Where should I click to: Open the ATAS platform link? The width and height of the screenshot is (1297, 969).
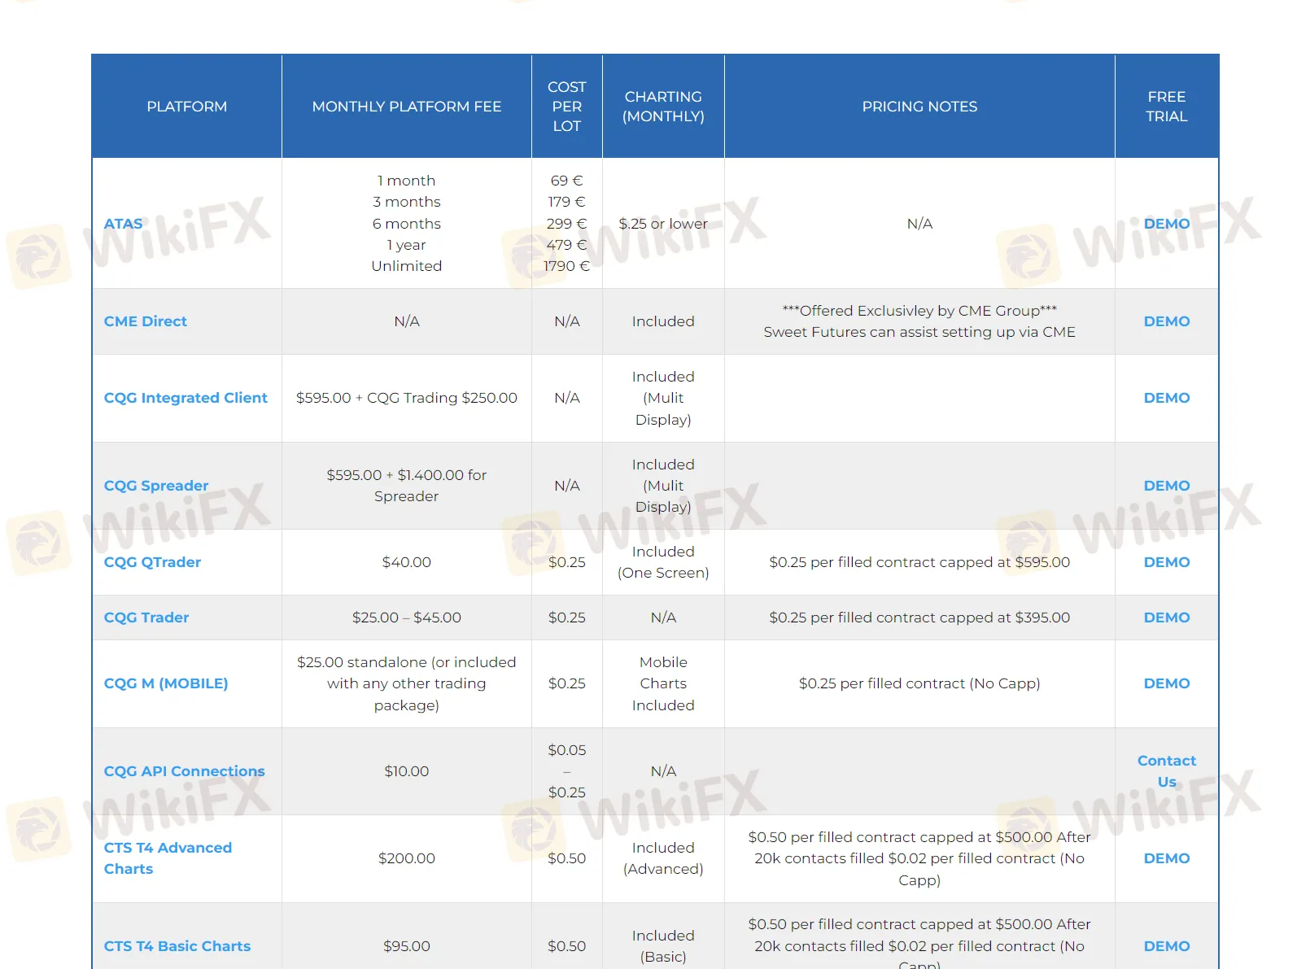tap(123, 224)
